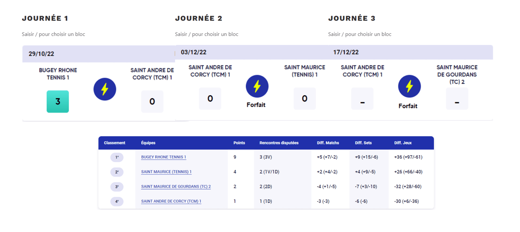Open BUGEY RHONE TENNIS 1 team link
The width and height of the screenshot is (520, 232).
(x=164, y=157)
